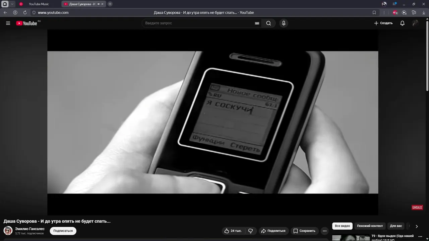The width and height of the screenshot is (429, 241).
Task: Open the Yandex home button
Action: [x=15, y=12]
